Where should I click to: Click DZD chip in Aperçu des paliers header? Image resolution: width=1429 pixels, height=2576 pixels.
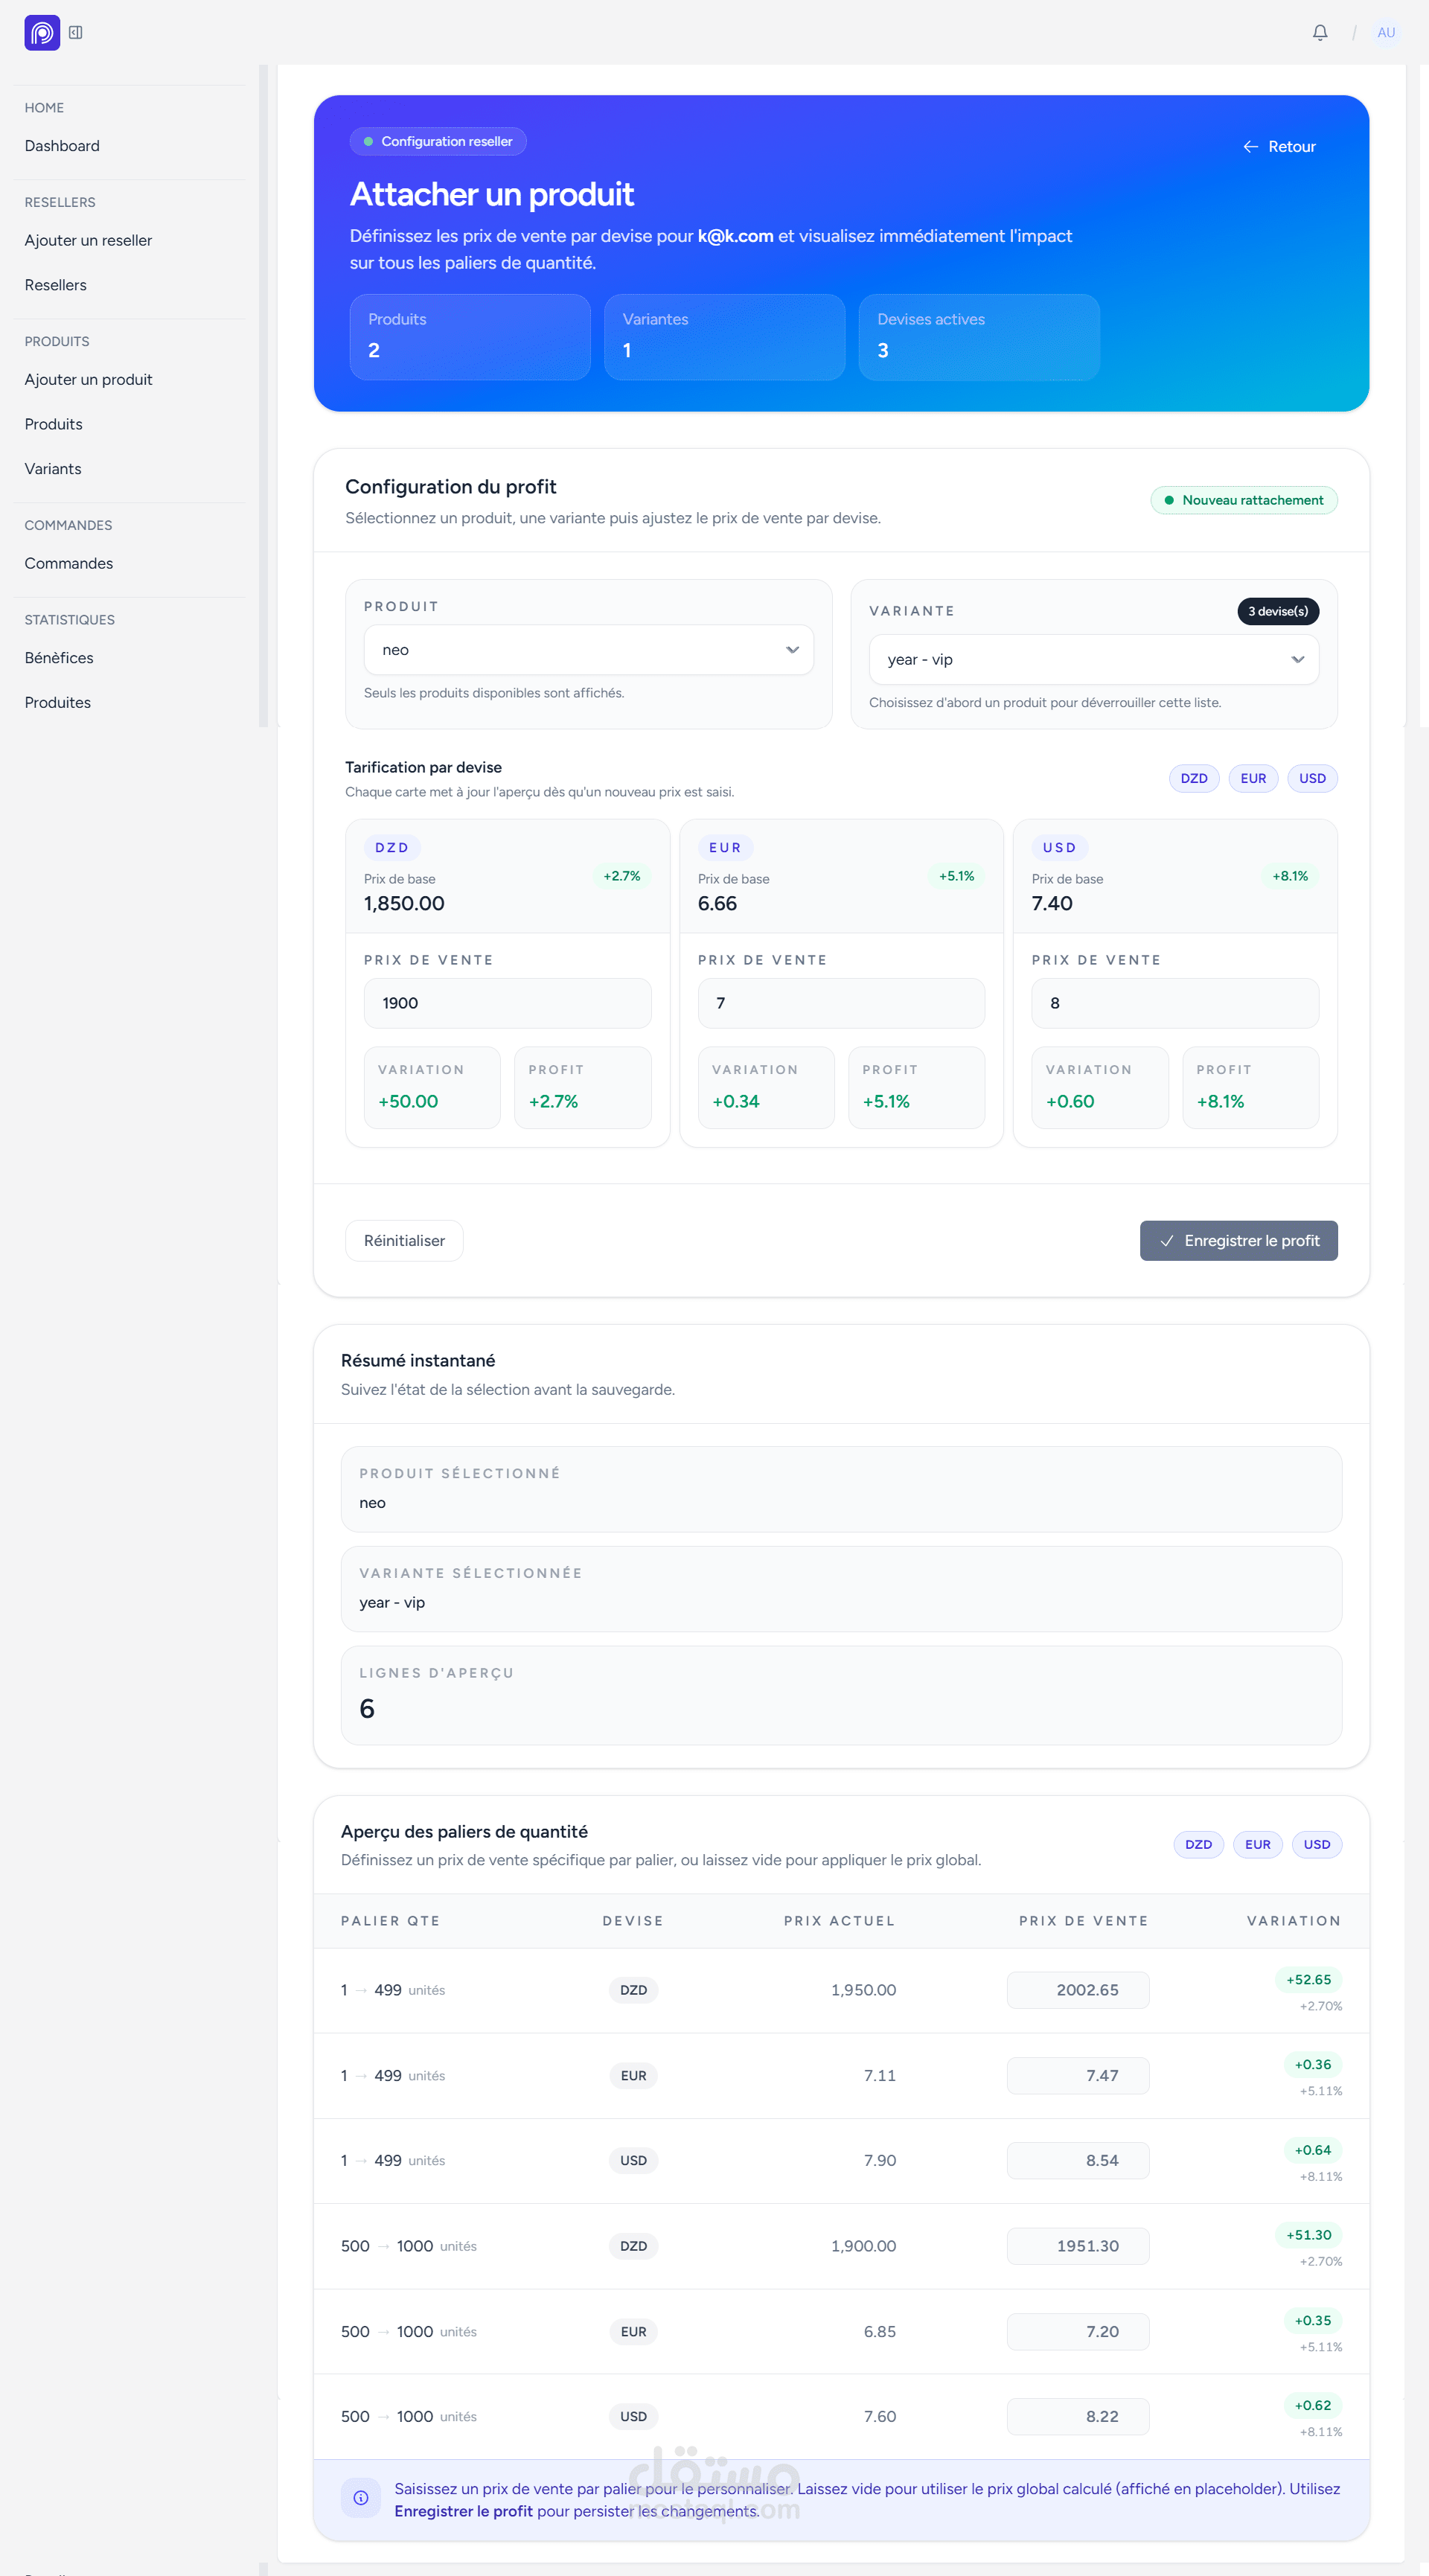point(1198,1845)
